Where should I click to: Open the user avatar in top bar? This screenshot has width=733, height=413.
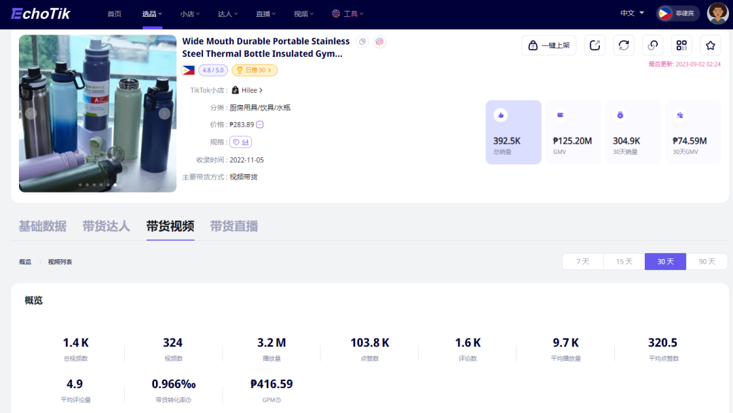[717, 13]
